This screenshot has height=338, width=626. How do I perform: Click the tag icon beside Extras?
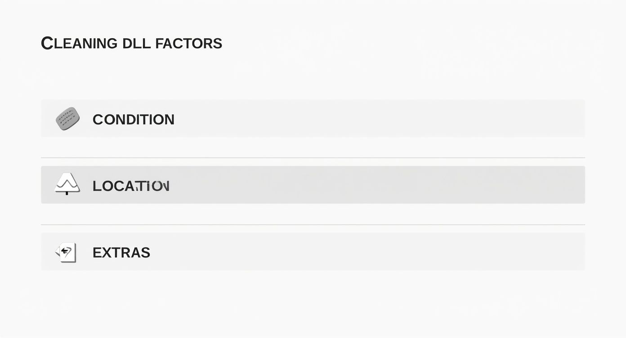66,252
